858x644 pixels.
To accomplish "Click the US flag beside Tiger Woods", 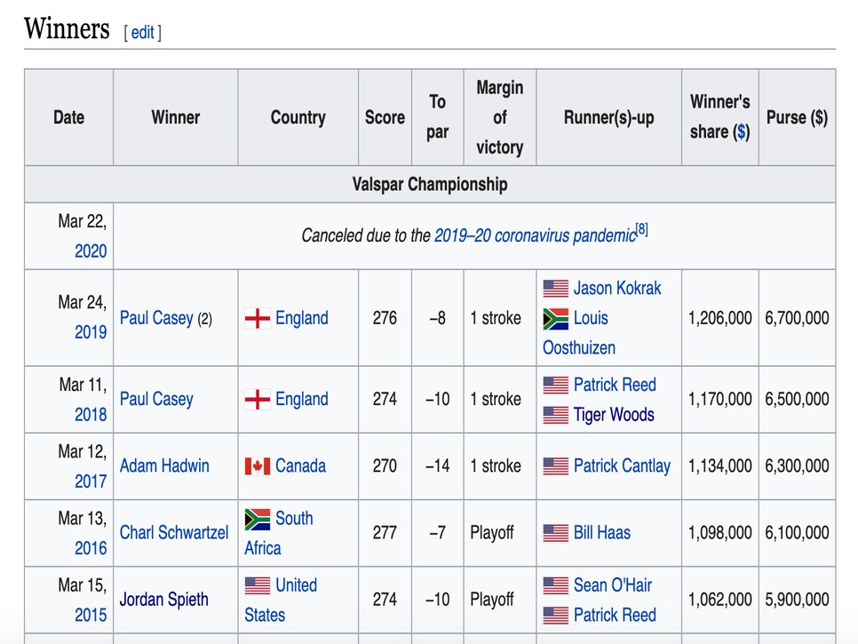I will 555,415.
